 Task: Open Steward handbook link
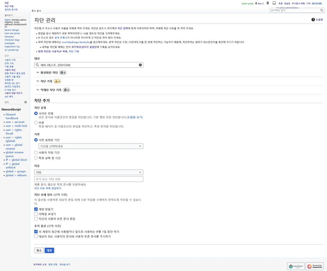pyautogui.click(x=12, y=116)
